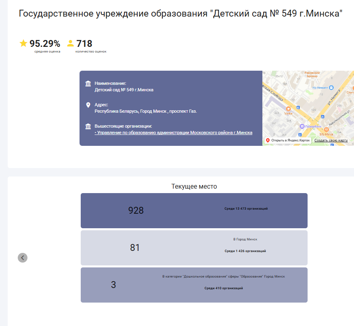Click the Sfb Minsk food marker on map
Image resolution: width=354 pixels, height=326 pixels.
click(x=326, y=129)
